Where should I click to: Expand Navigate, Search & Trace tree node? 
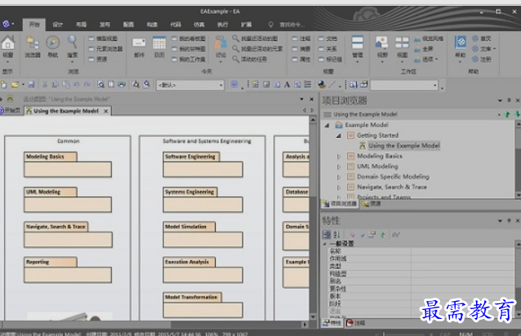[x=339, y=188]
